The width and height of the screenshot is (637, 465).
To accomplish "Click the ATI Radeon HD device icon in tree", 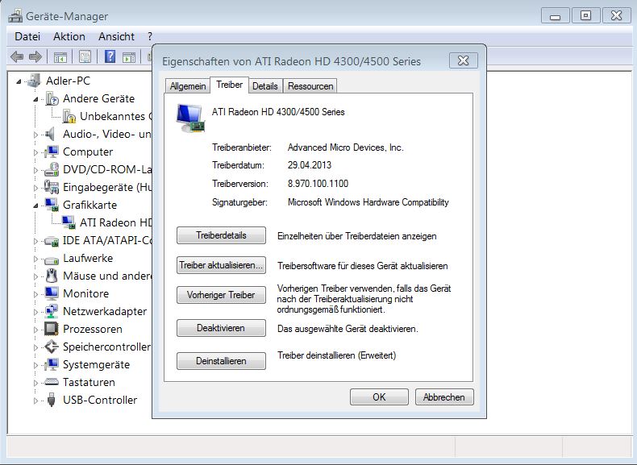I will pos(69,222).
